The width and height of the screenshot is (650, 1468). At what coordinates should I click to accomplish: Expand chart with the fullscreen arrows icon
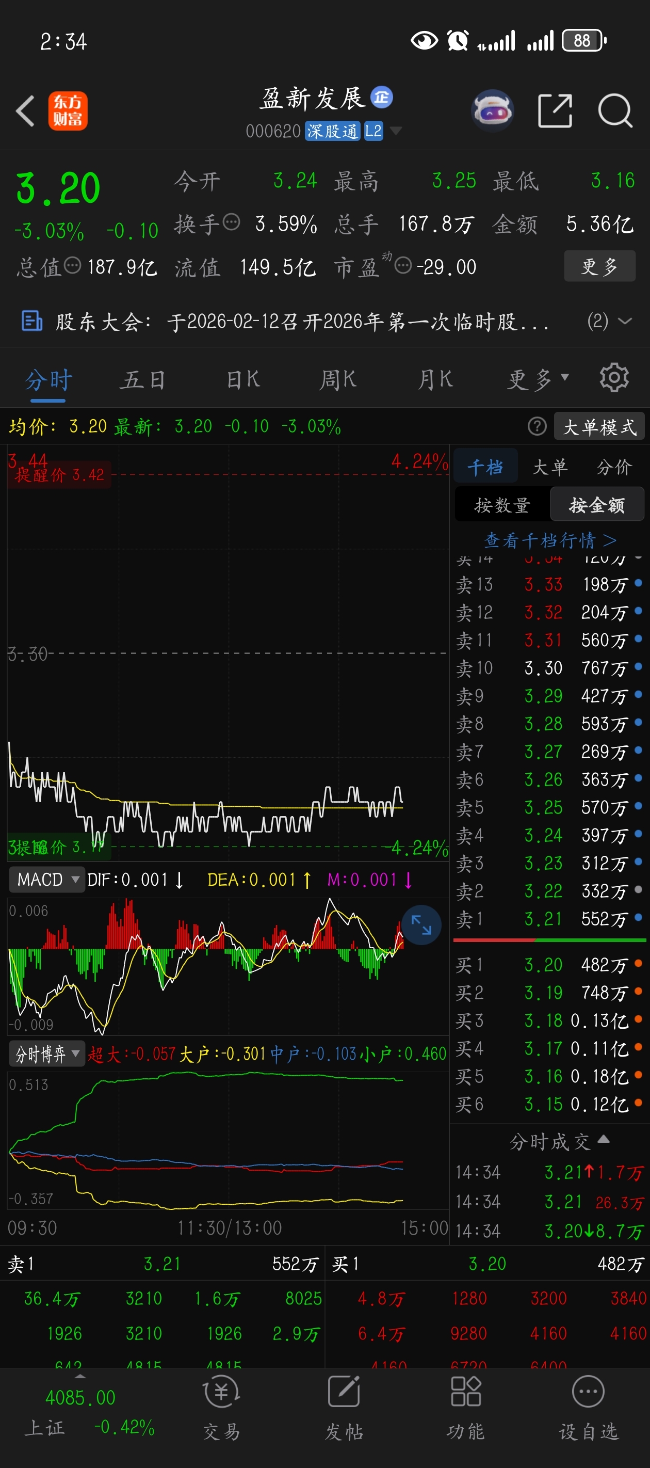click(421, 925)
